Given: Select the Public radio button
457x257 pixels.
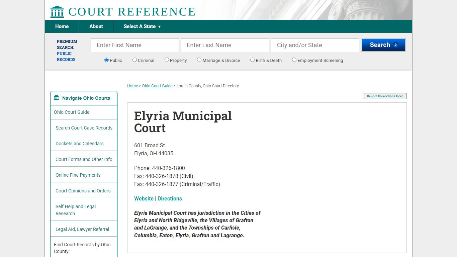Looking at the screenshot, I should (x=106, y=60).
